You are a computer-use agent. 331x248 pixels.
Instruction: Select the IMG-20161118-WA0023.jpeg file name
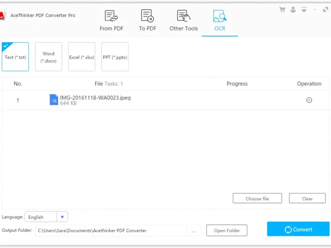[95, 98]
